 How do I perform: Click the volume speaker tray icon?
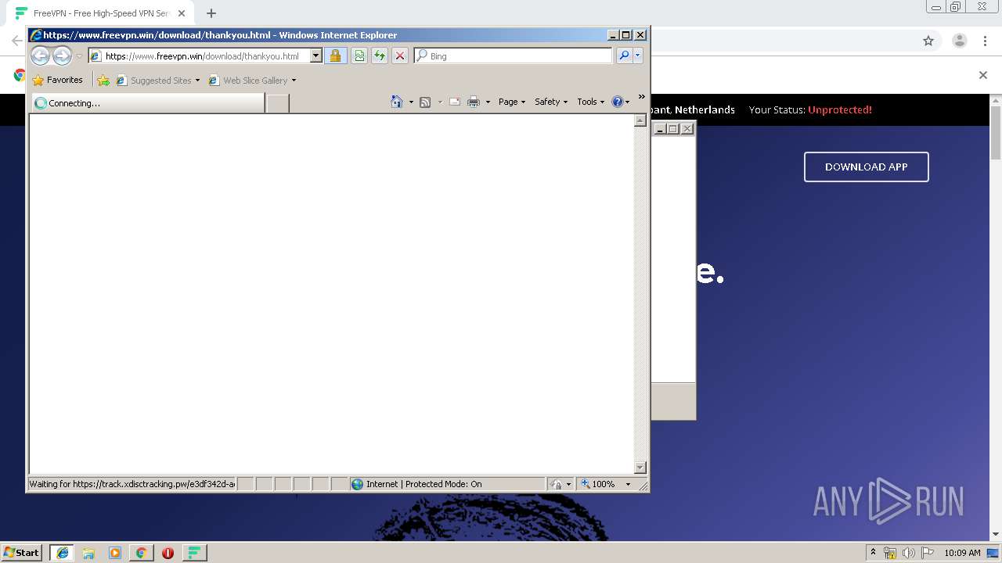pyautogui.click(x=908, y=553)
